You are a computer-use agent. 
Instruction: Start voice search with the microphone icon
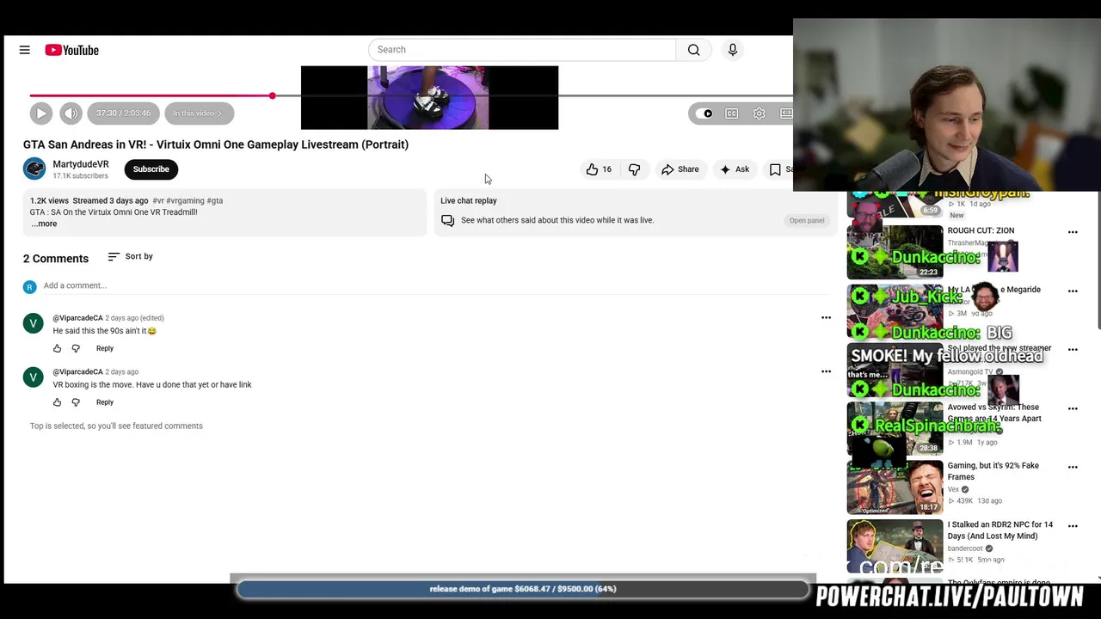733,50
